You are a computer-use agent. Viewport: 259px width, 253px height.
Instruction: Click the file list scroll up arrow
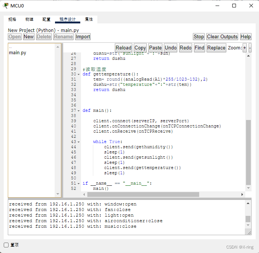[x=58, y=47]
